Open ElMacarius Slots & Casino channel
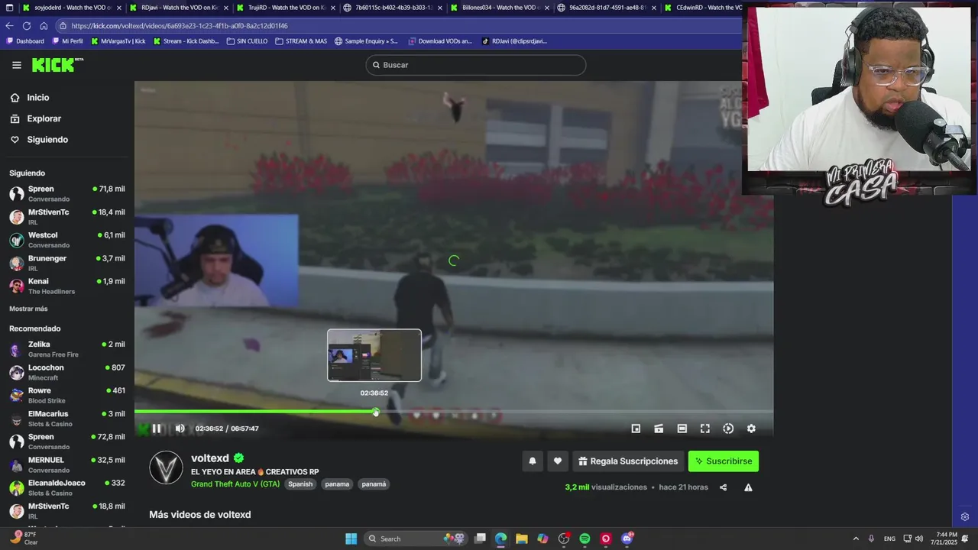 (x=67, y=419)
